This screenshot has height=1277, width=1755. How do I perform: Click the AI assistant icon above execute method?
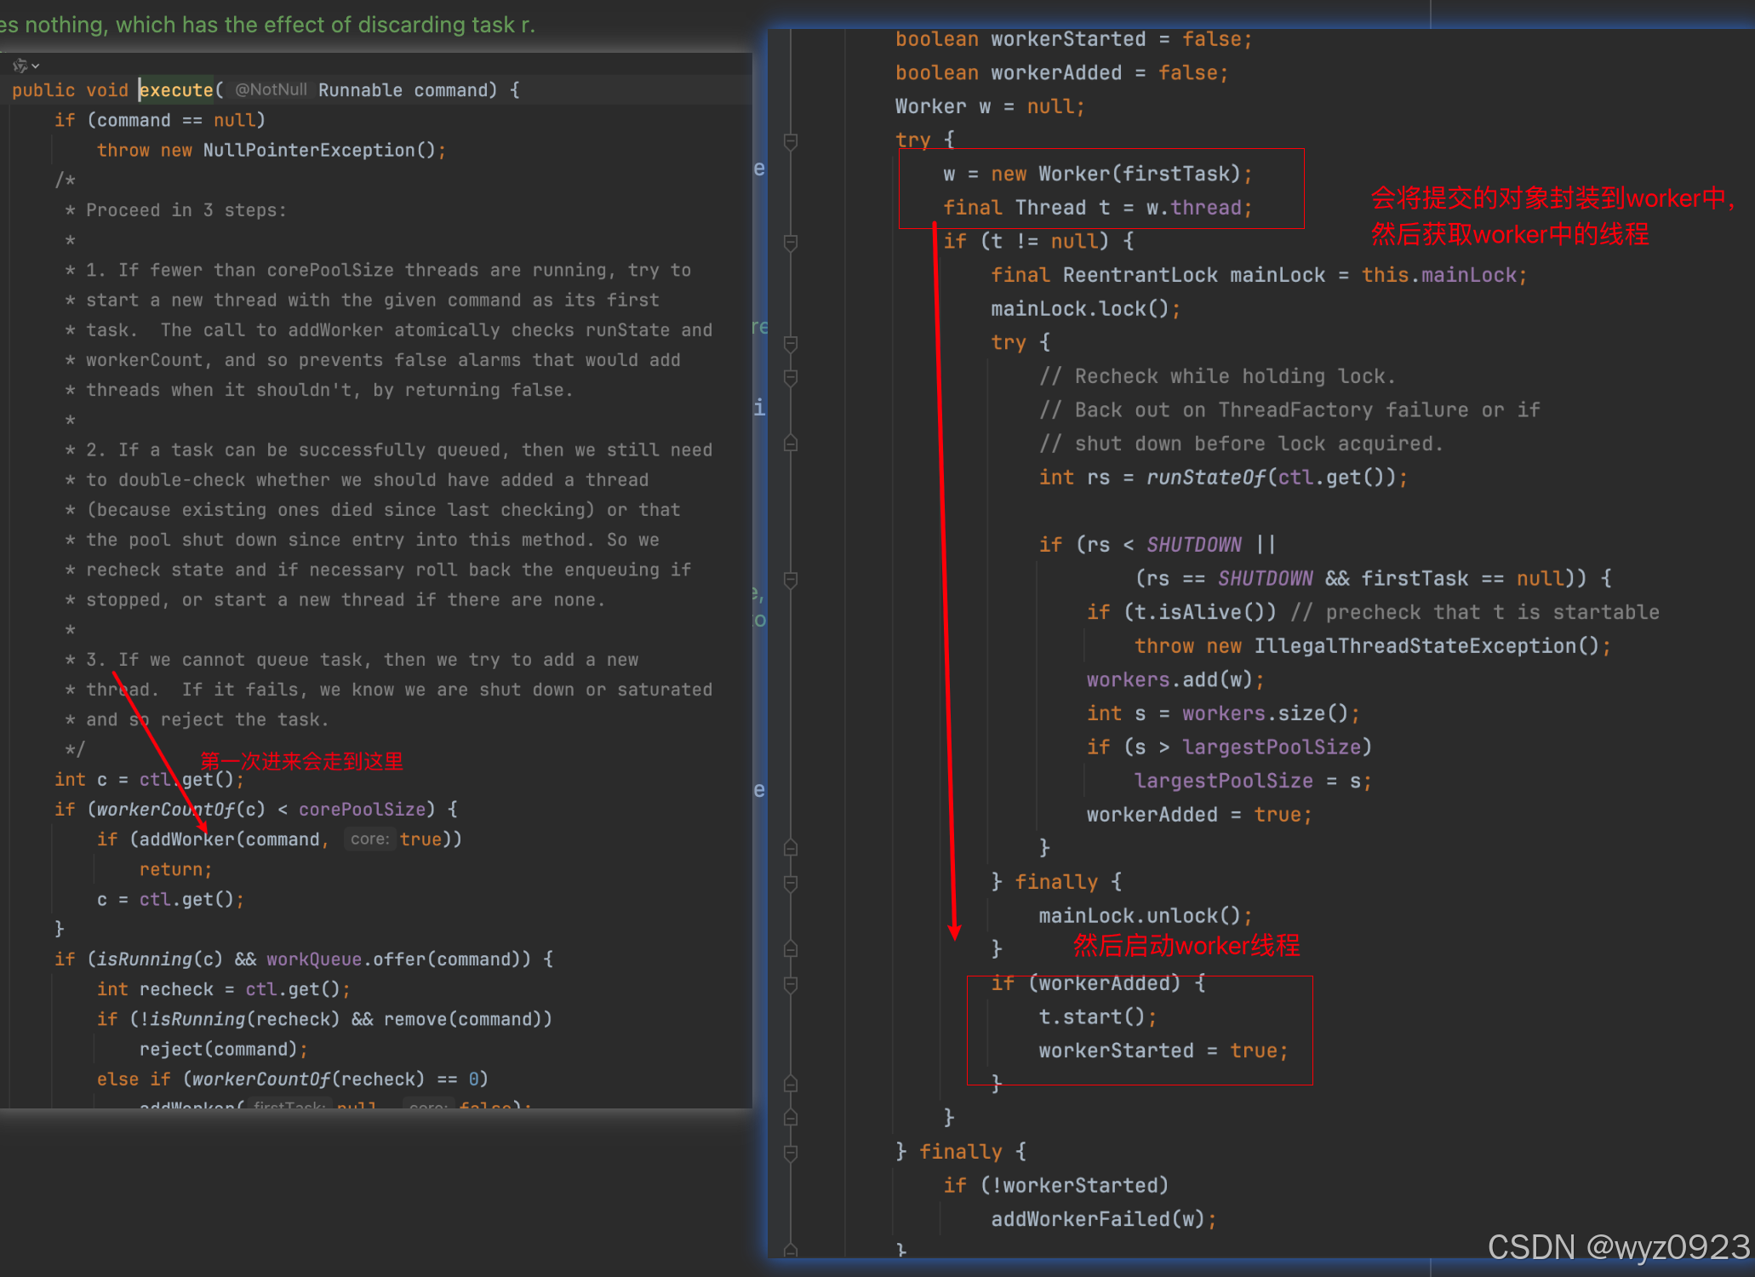click(20, 65)
